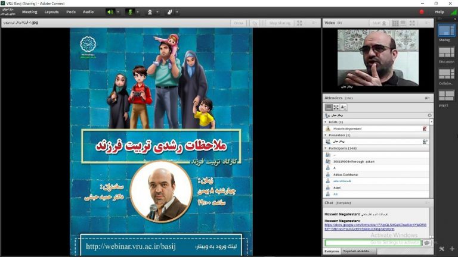The width and height of the screenshot is (458, 257).
Task: Click the send chat message icon
Action: click(426, 243)
